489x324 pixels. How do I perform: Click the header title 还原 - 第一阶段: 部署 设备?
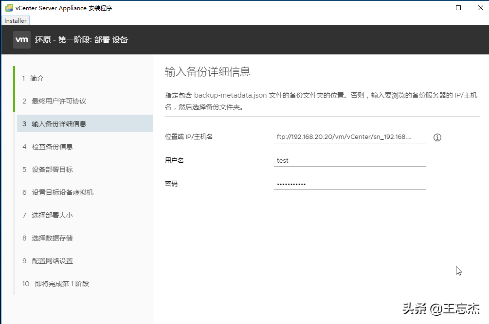tap(81, 40)
